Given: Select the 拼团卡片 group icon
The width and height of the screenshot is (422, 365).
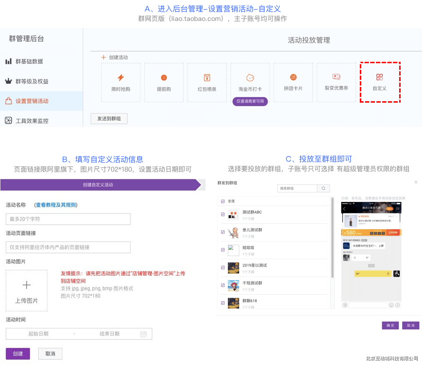Looking at the screenshot, I should (293, 77).
